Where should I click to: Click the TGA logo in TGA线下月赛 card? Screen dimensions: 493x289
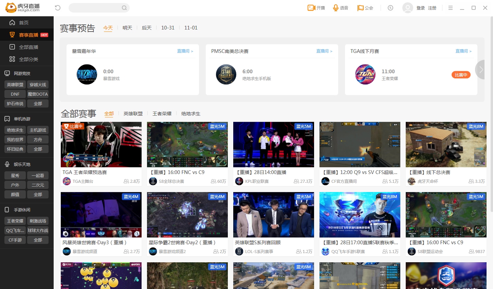coord(365,74)
